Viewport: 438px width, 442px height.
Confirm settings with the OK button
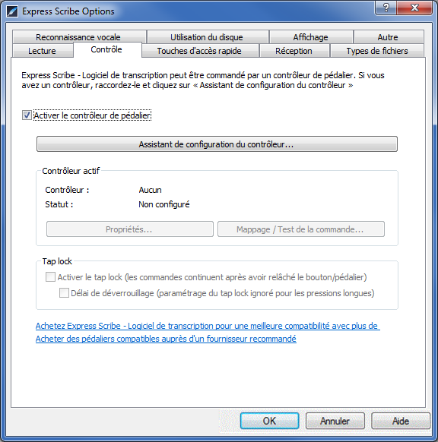269,421
